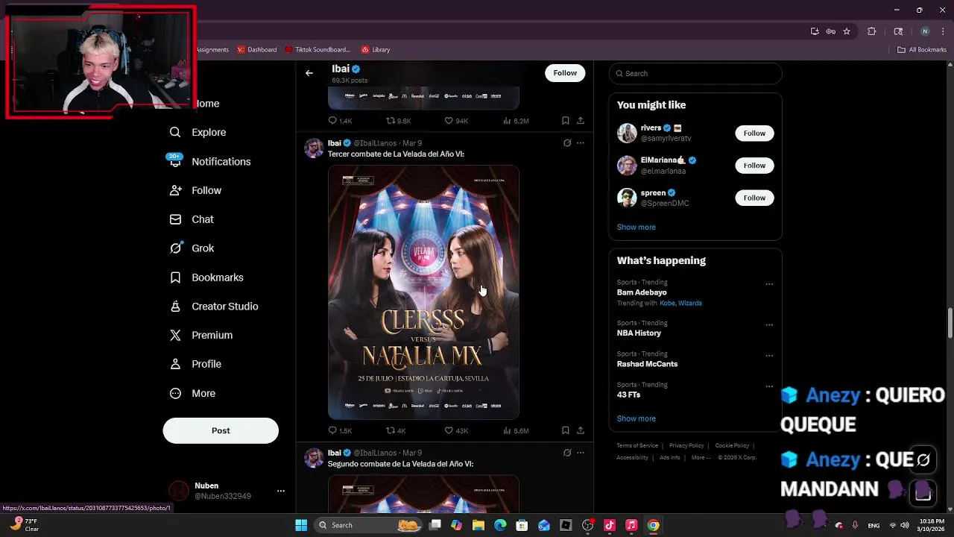
Task: Bookmark the top post with 6.2M views
Action: [566, 121]
